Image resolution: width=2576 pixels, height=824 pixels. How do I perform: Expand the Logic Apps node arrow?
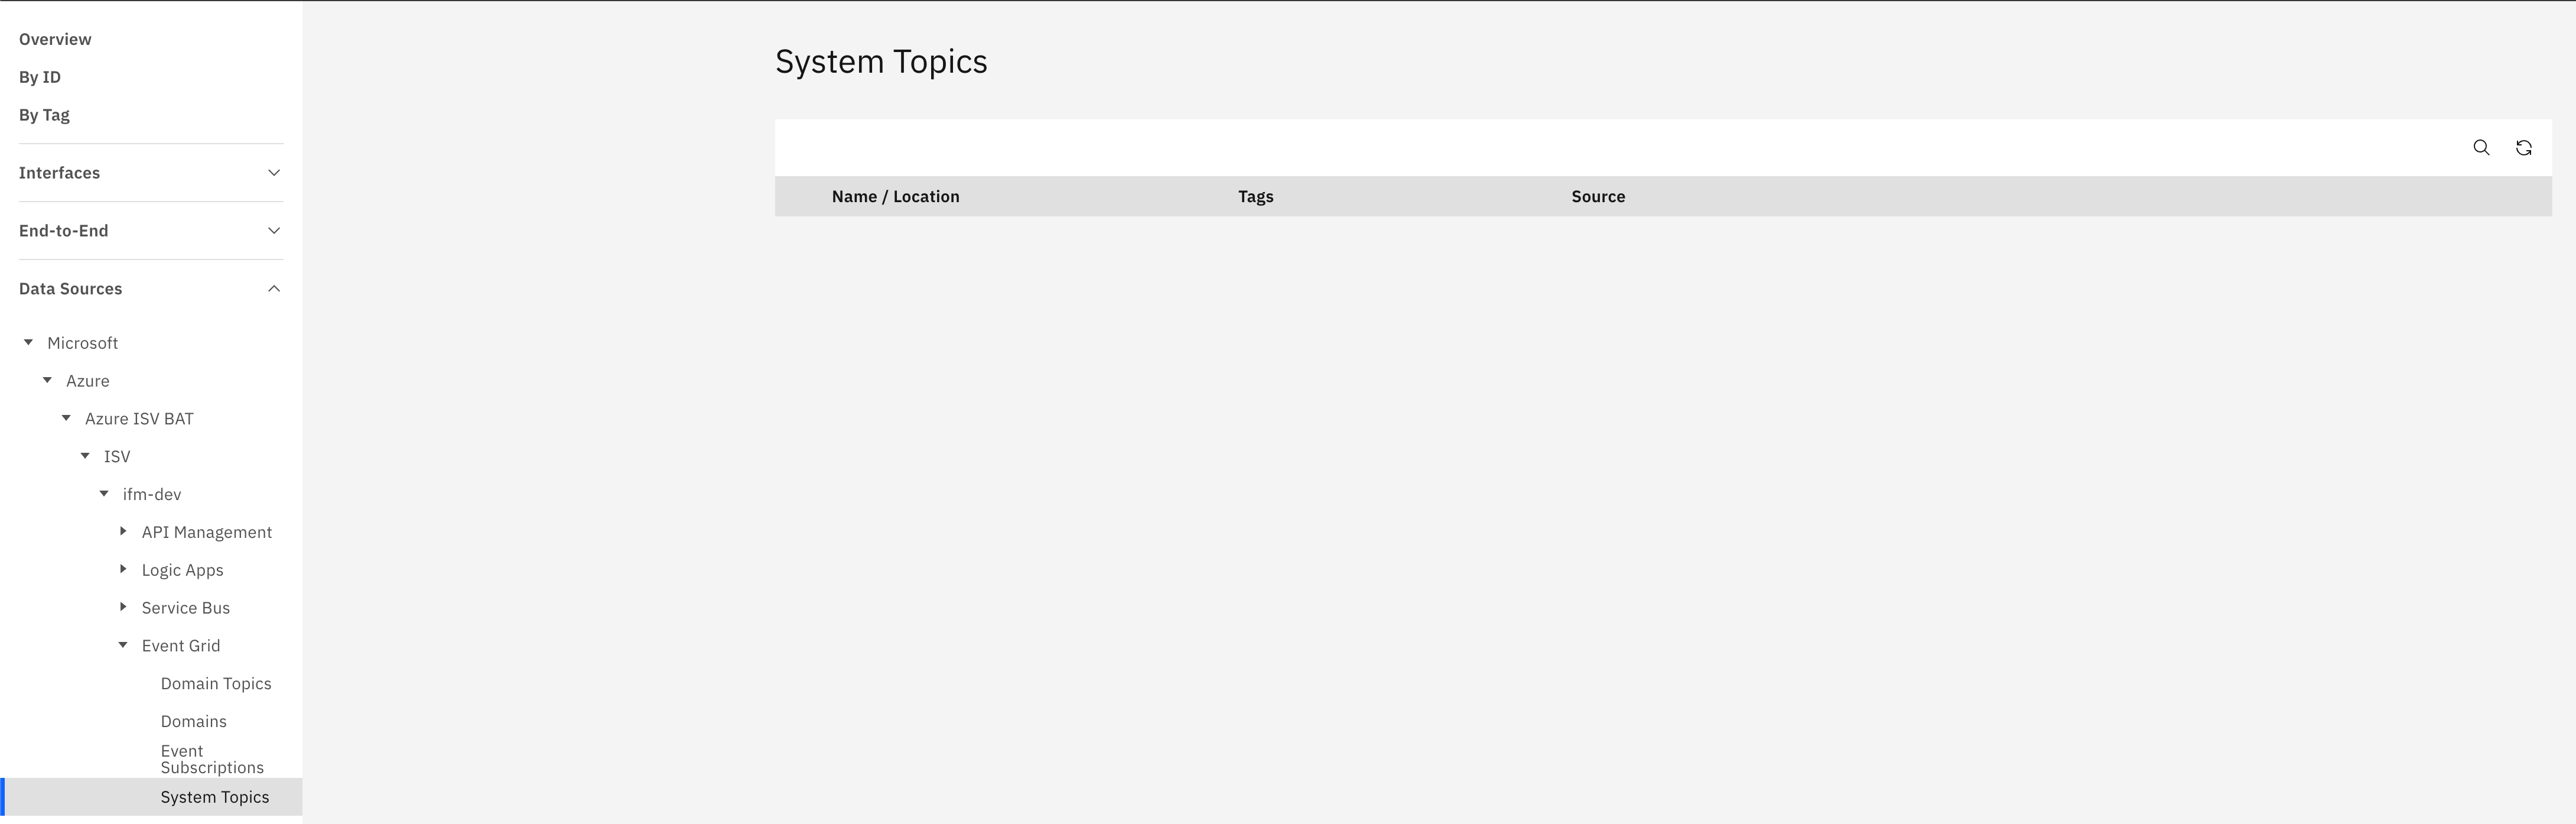(x=123, y=570)
